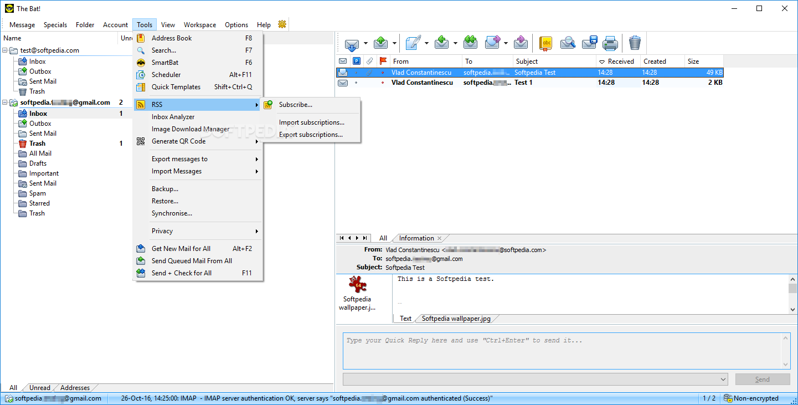
Task: Click the Reply to All toolbar icon
Action: point(470,43)
